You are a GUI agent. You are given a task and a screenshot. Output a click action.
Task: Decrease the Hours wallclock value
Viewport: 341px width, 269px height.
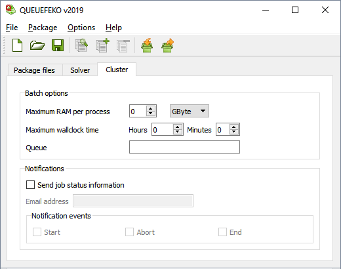(178, 132)
